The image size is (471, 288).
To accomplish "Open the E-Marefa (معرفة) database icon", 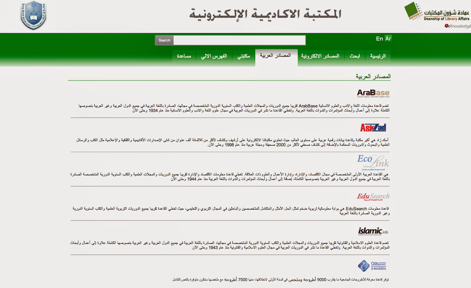I will point(372,266).
